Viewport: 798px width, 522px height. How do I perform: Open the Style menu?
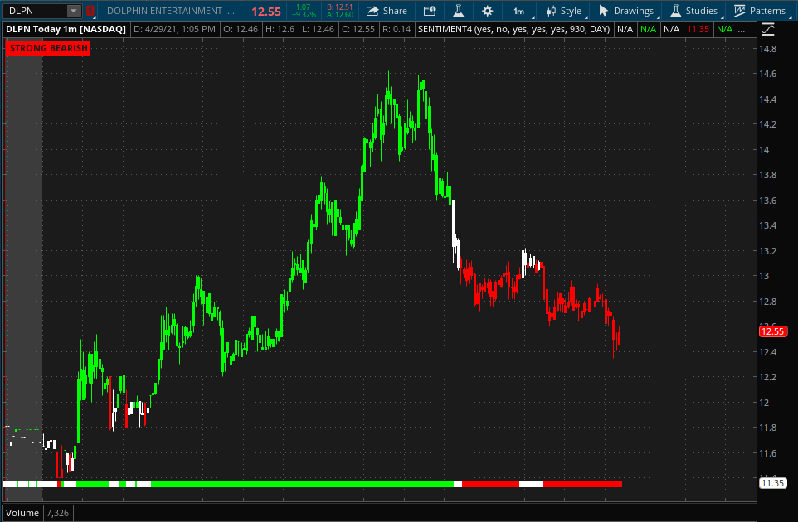pyautogui.click(x=563, y=11)
